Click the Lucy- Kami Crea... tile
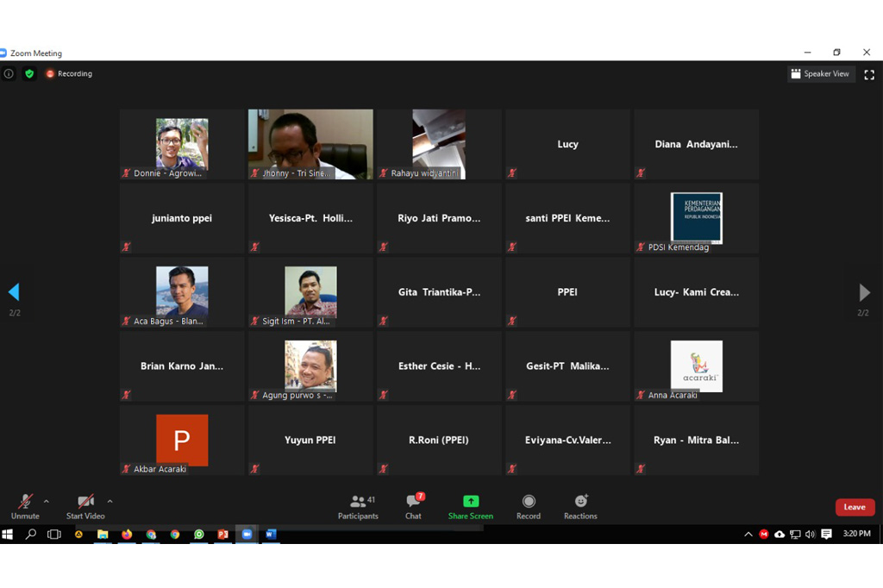Image resolution: width=883 pixels, height=588 pixels. (696, 292)
